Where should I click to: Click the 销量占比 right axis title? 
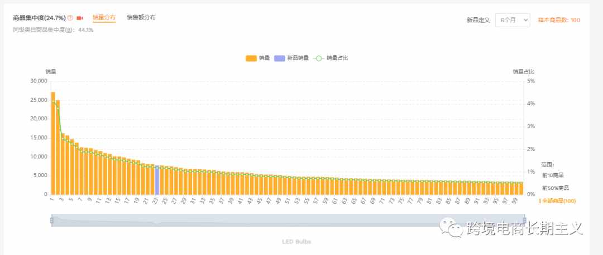pos(523,72)
